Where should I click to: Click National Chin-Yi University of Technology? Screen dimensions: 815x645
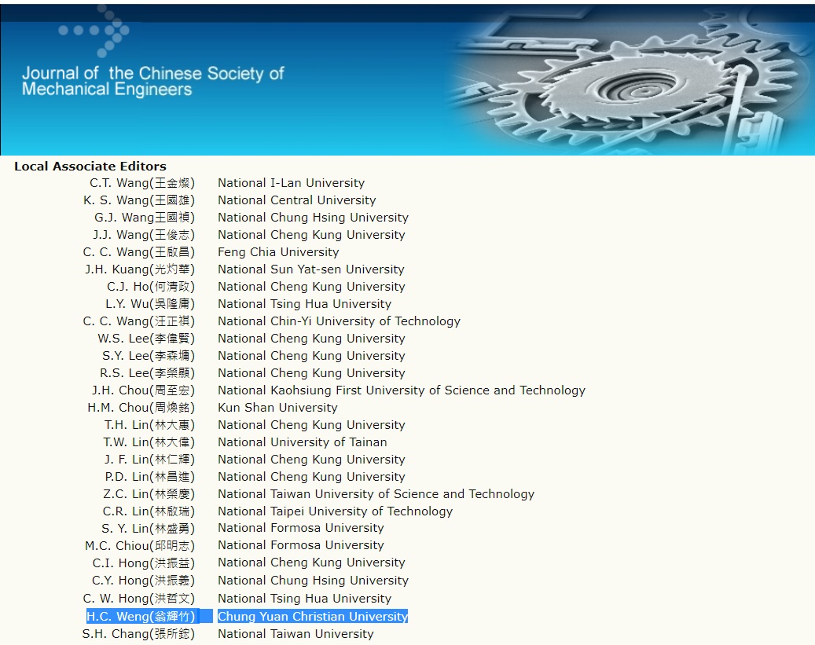(339, 321)
